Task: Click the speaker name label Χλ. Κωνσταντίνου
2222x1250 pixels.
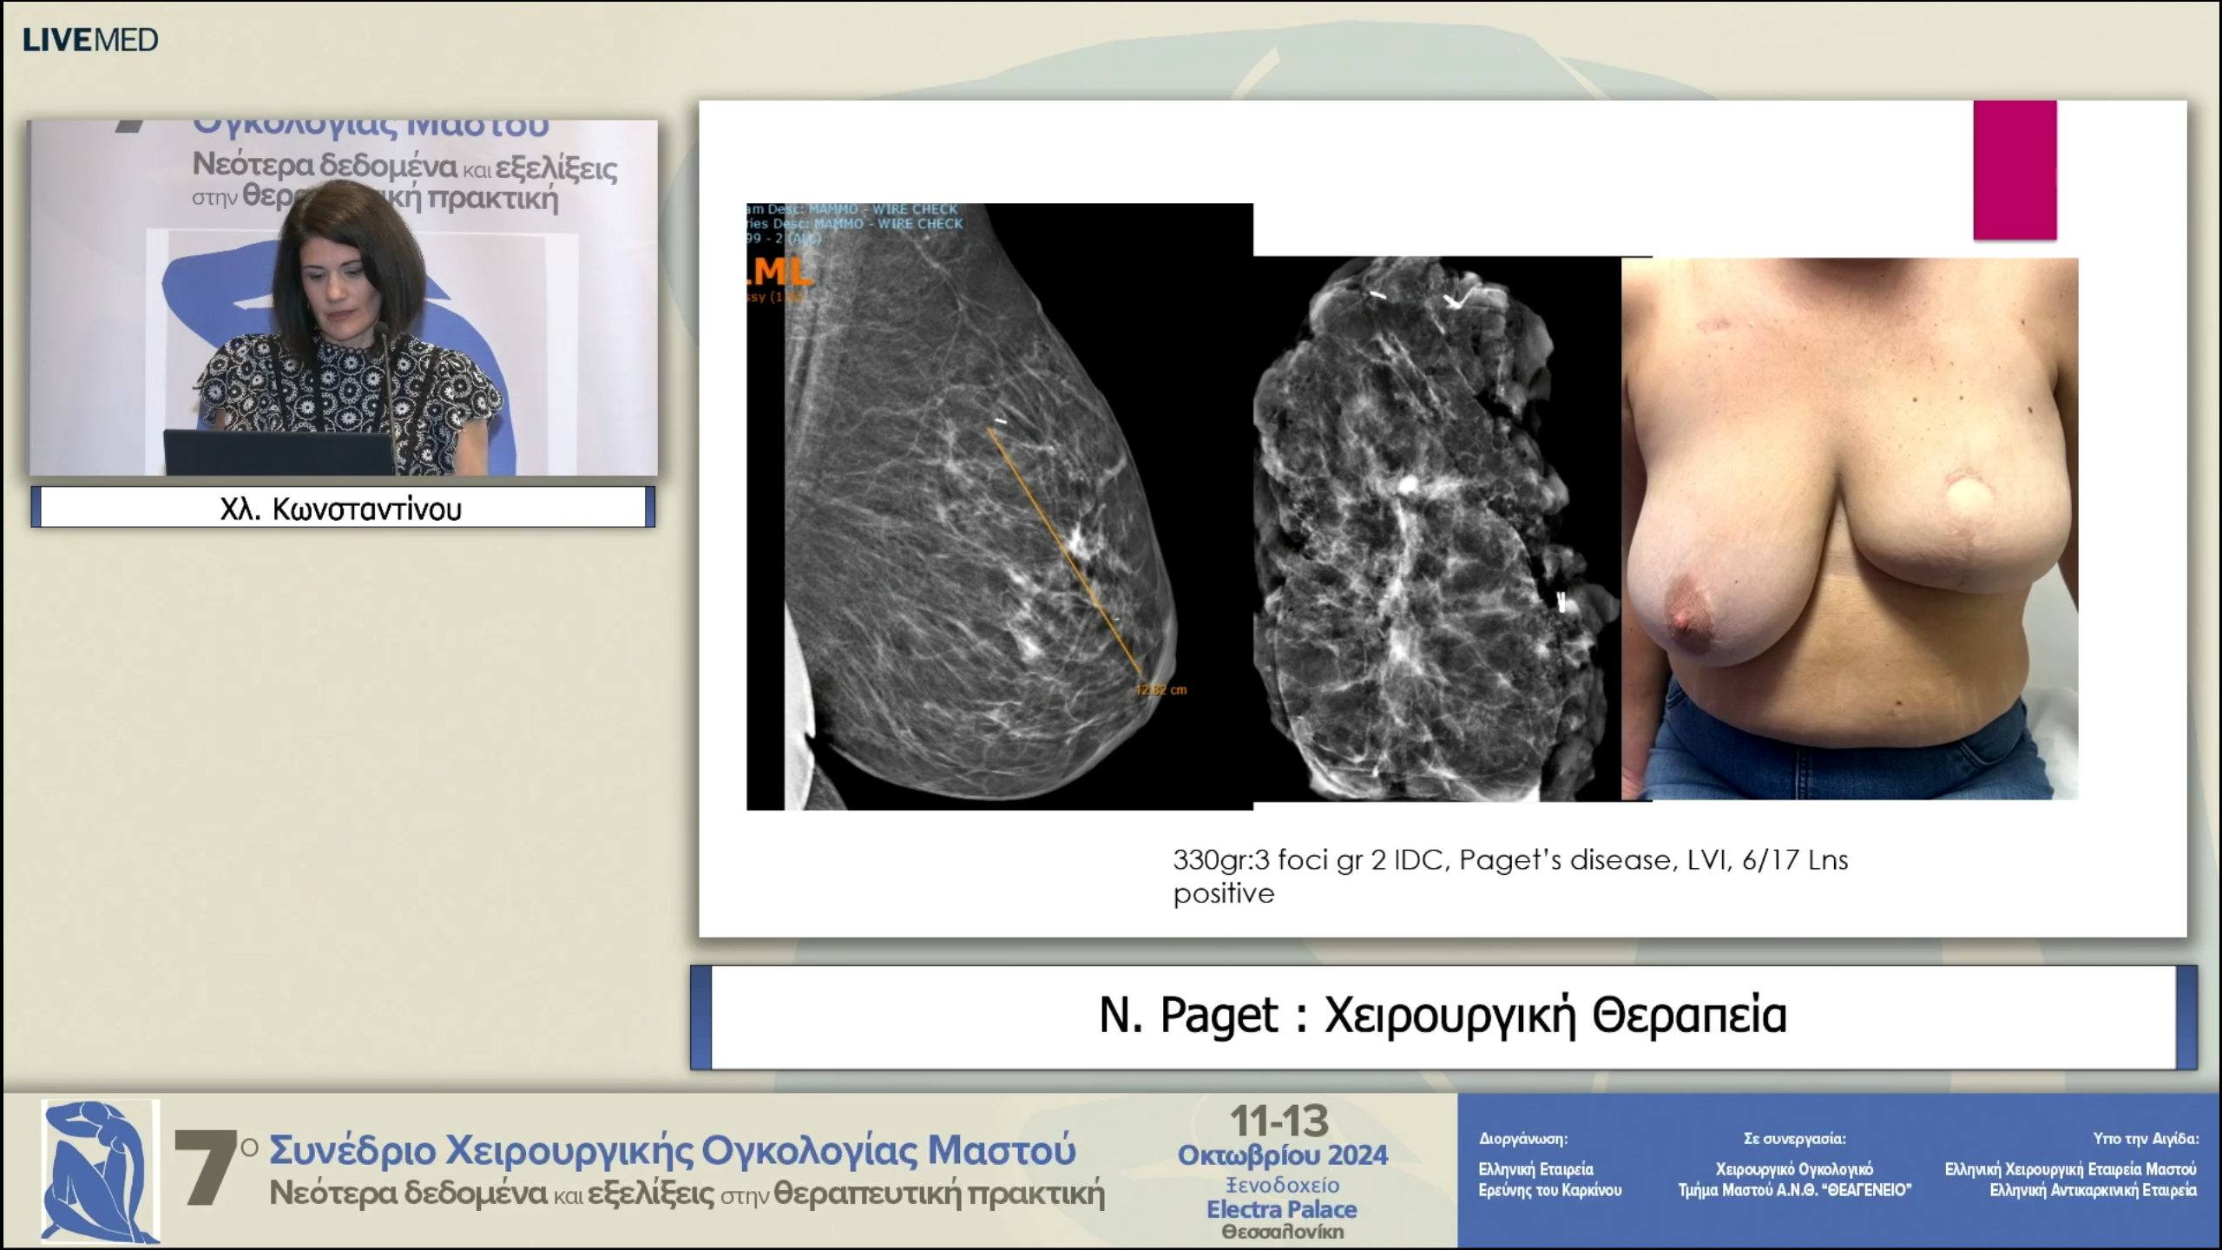Action: (x=341, y=509)
